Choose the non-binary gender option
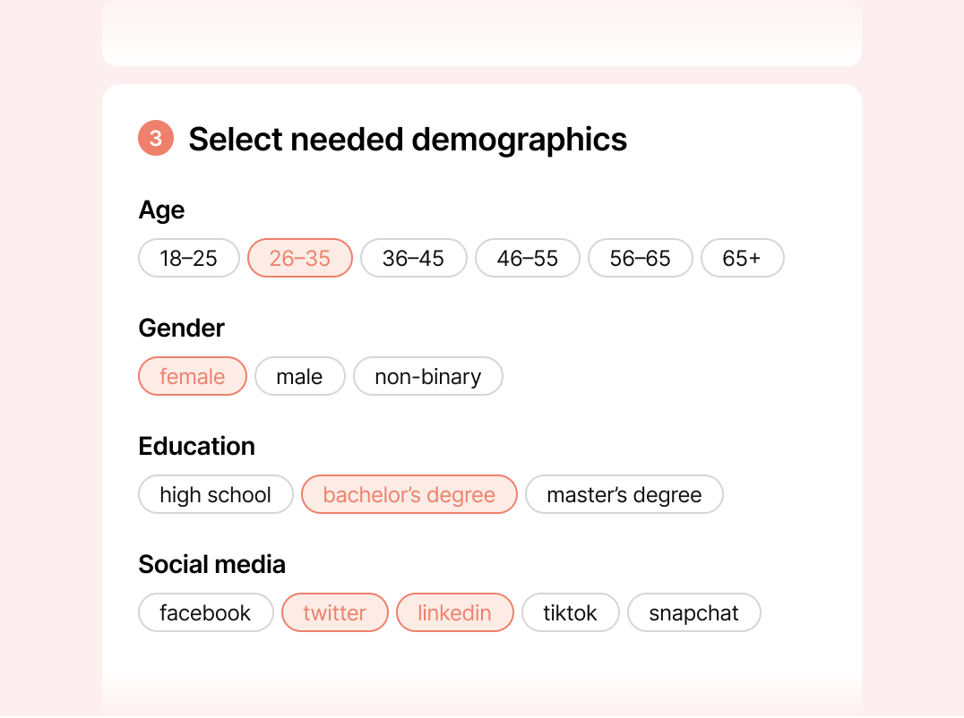 pos(428,376)
